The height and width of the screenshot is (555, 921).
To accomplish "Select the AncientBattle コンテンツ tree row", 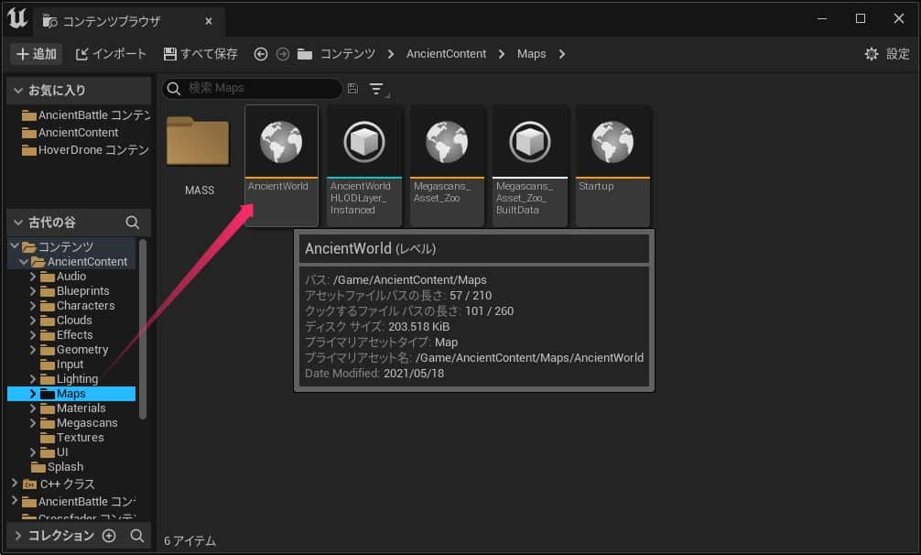I will pyautogui.click(x=79, y=502).
